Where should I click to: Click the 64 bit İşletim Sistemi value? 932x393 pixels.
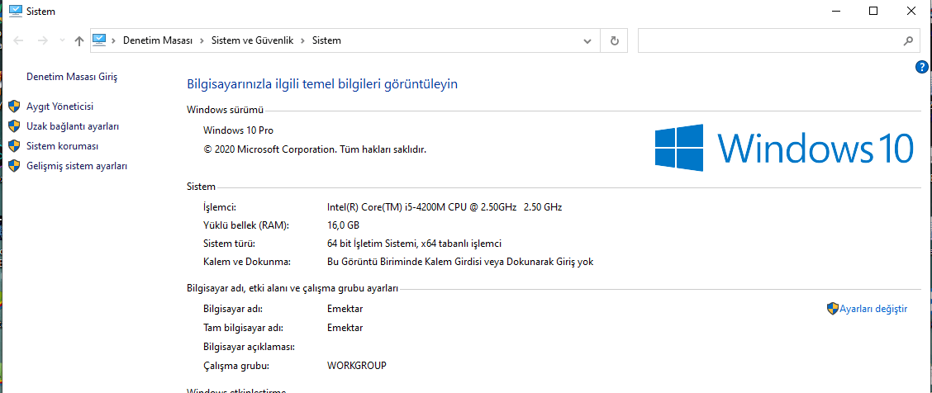415,244
